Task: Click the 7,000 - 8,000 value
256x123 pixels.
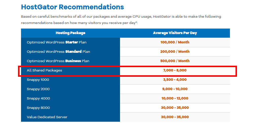Action: point(175,70)
